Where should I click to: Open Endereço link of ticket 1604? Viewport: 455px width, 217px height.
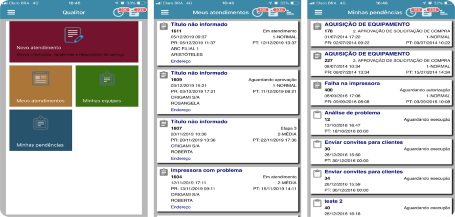181,207
